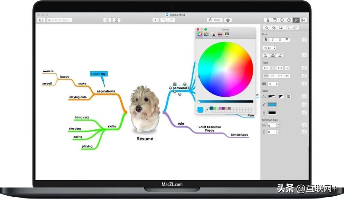
Task: Open the blue stroke color swatch
Action: (272, 105)
